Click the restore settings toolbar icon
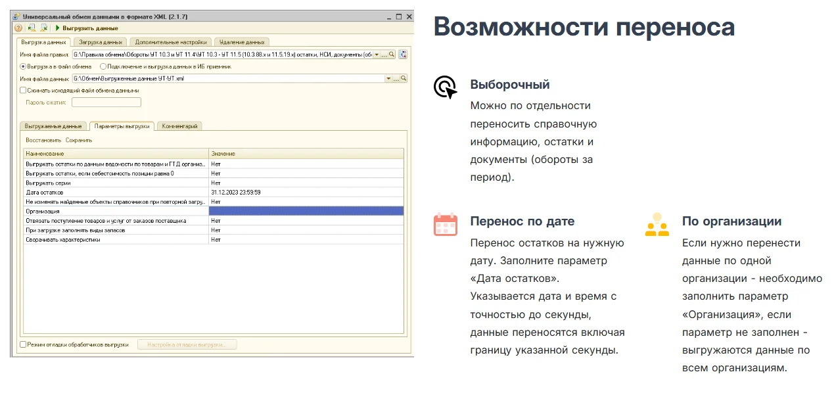 (x=32, y=28)
